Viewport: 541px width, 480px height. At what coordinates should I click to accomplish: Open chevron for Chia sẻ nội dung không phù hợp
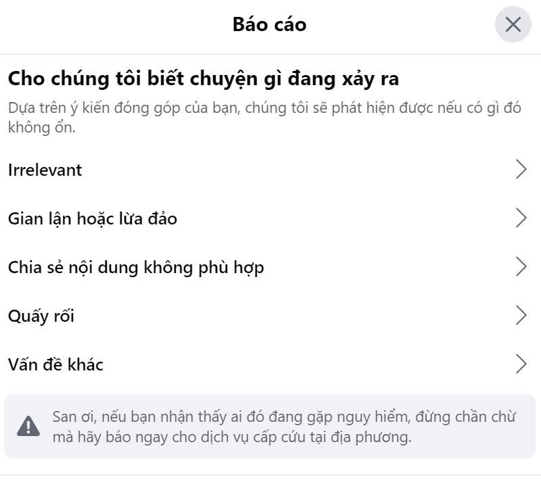pyautogui.click(x=521, y=267)
